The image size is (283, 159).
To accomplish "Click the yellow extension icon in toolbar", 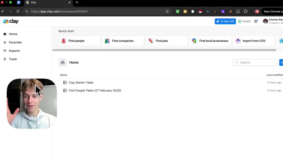I will [185, 11].
